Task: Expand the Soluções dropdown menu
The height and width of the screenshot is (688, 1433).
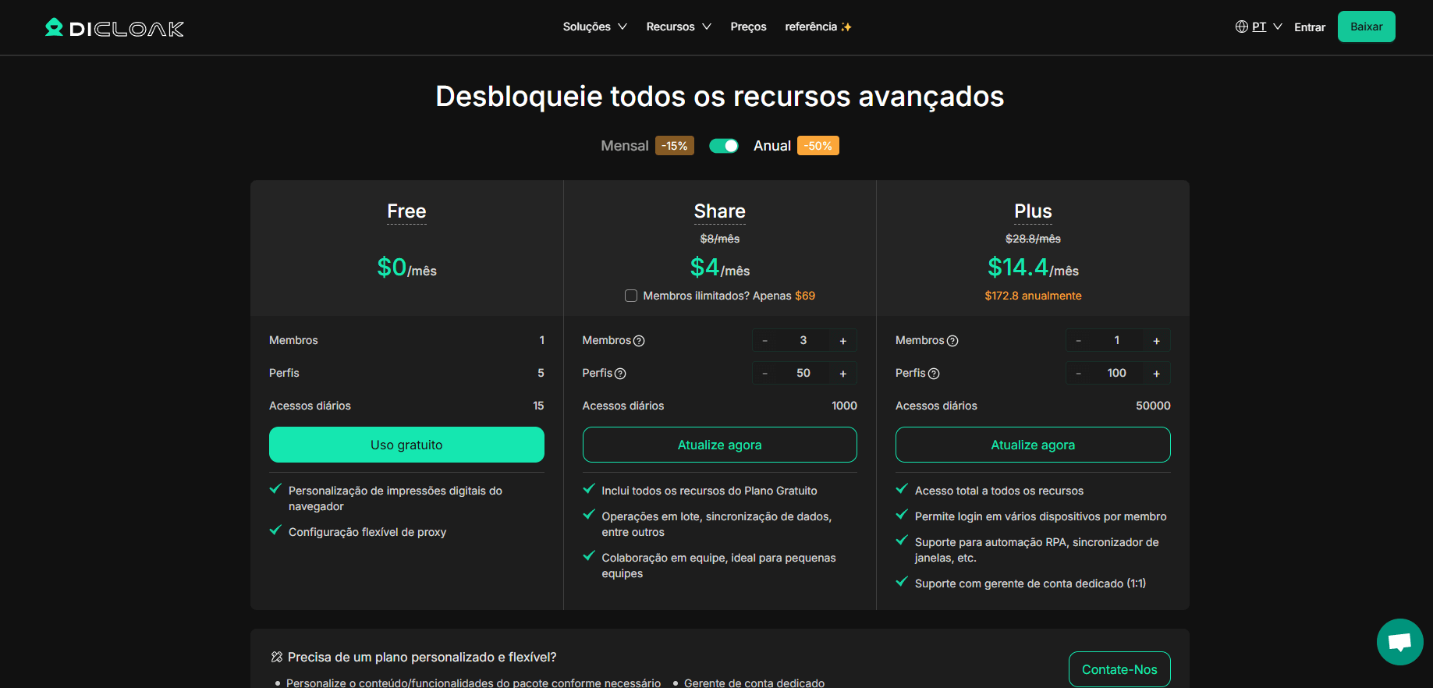Action: (594, 27)
